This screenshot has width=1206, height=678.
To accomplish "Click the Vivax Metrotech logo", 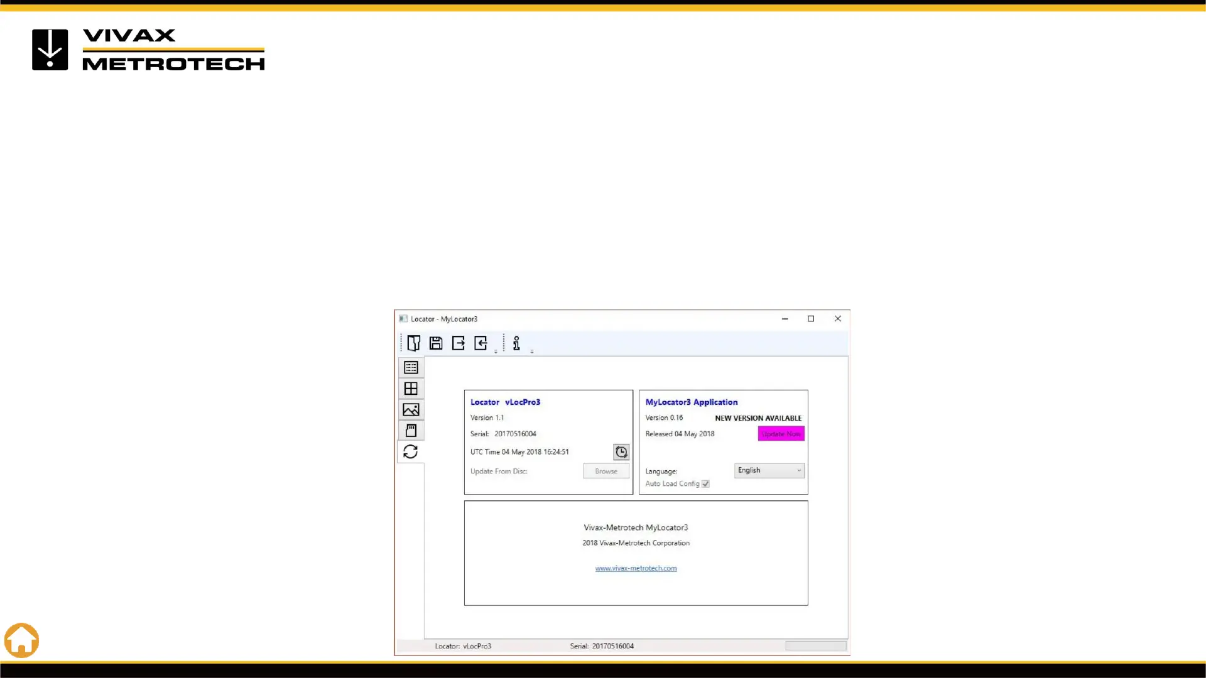I will pos(148,50).
